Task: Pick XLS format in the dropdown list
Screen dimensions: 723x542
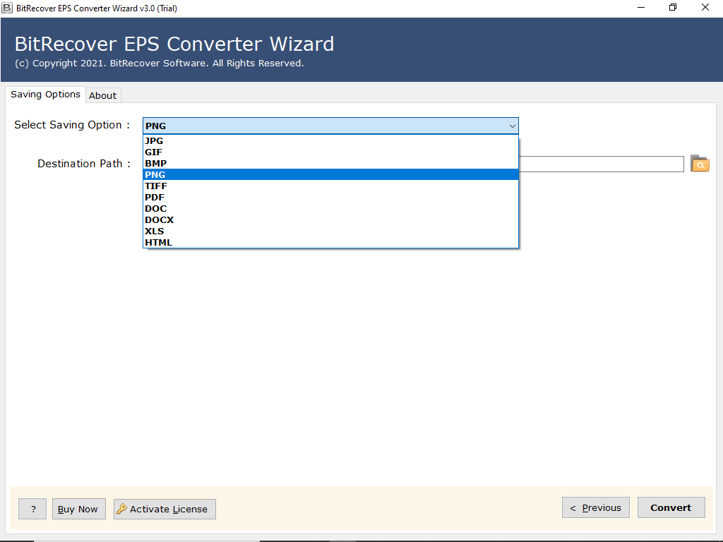Action: 330,231
